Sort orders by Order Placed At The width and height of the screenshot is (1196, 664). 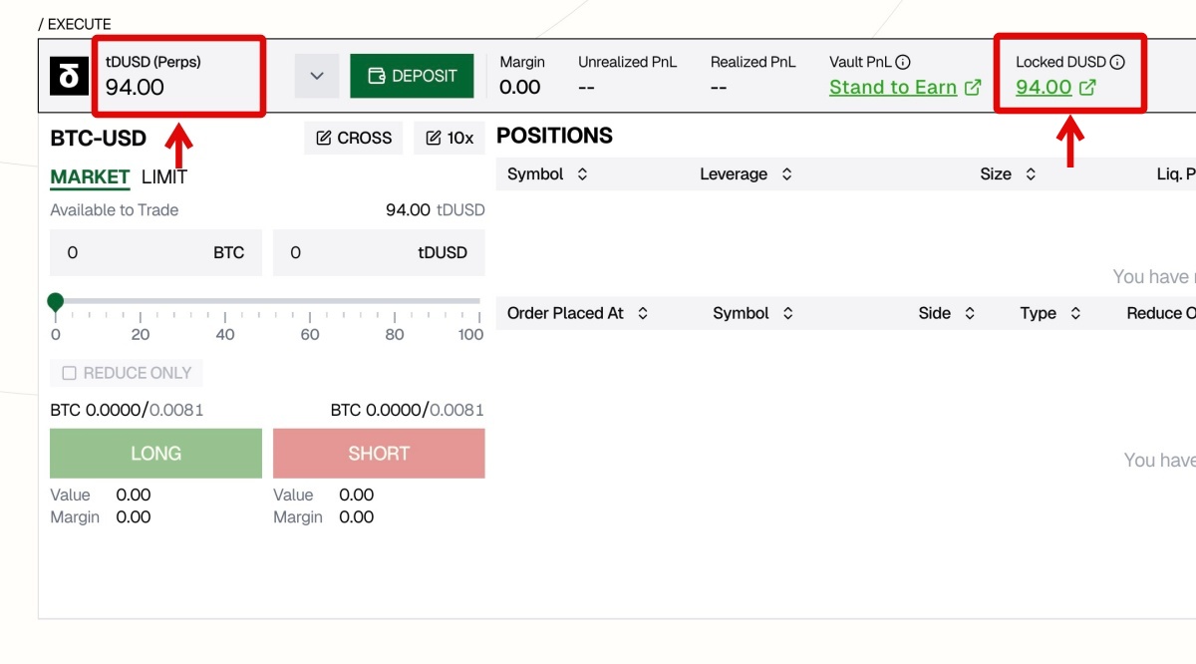[643, 313]
